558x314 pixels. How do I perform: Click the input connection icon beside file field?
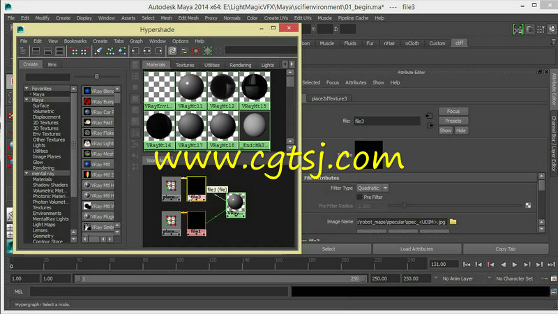point(429,116)
